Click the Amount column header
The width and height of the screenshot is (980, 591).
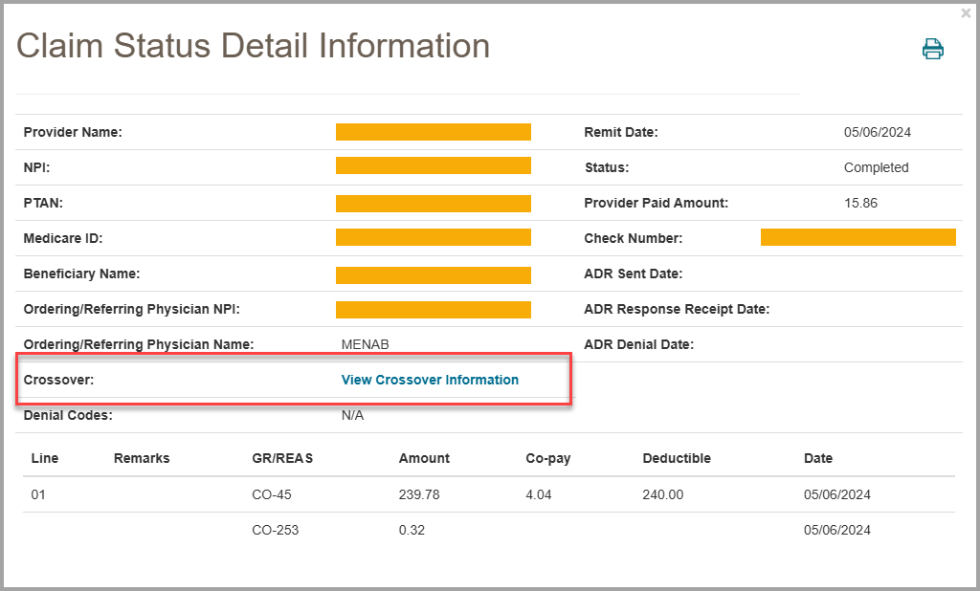click(424, 458)
